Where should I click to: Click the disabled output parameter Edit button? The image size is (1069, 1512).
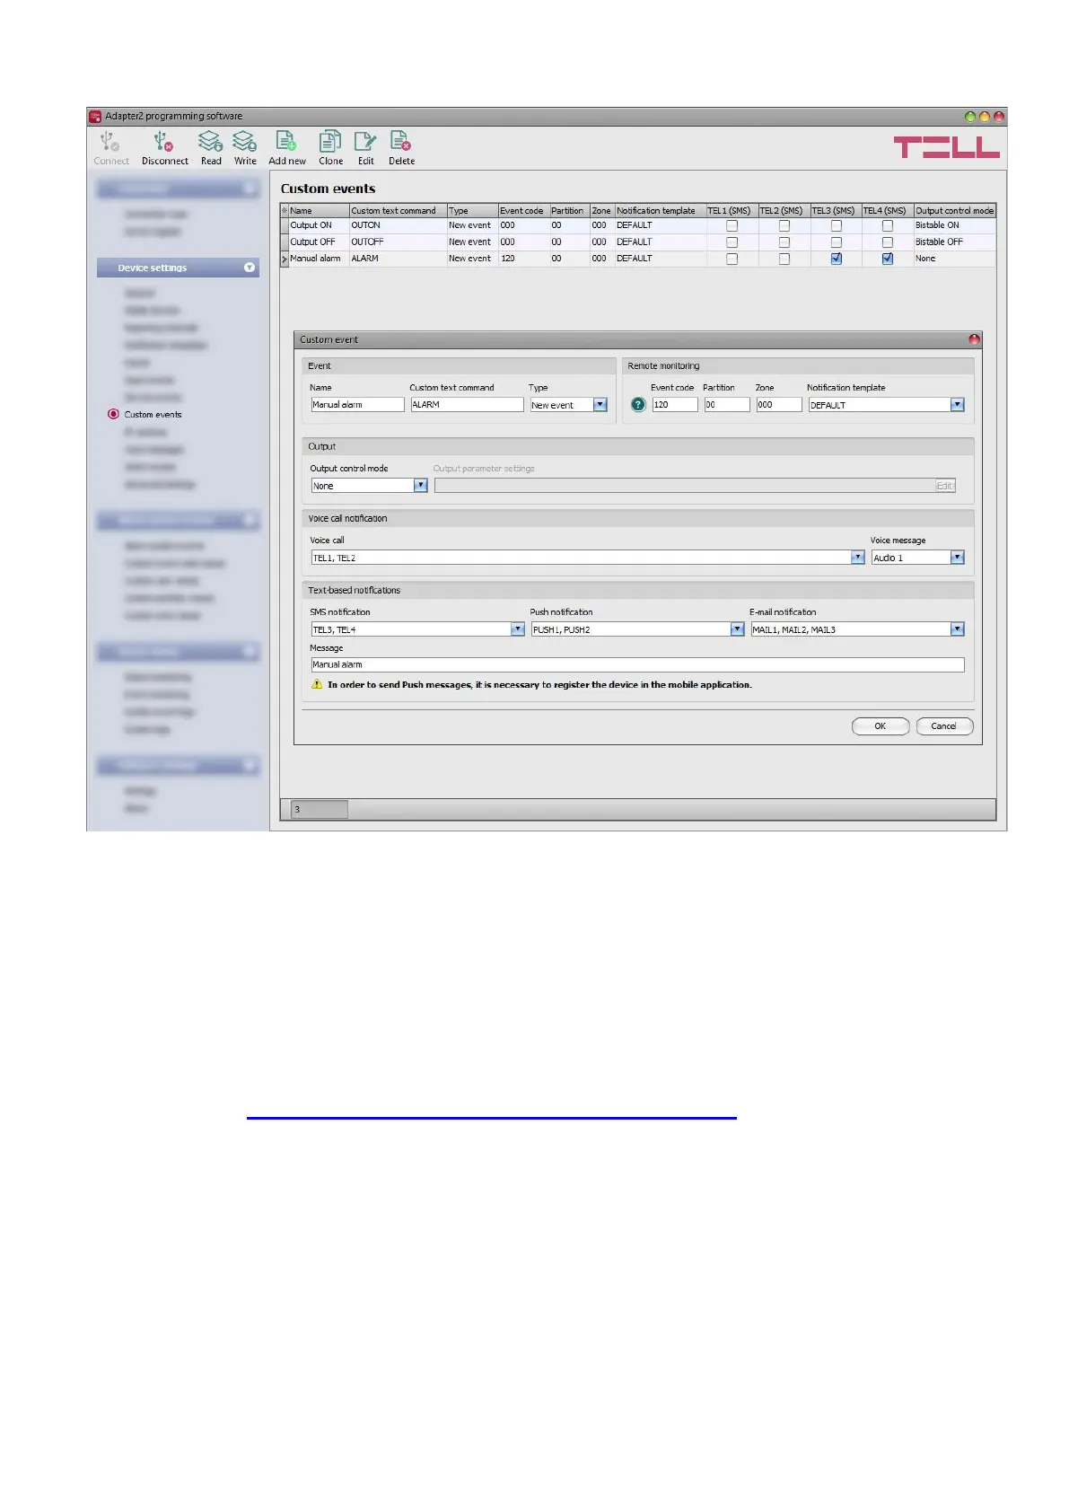click(x=945, y=486)
